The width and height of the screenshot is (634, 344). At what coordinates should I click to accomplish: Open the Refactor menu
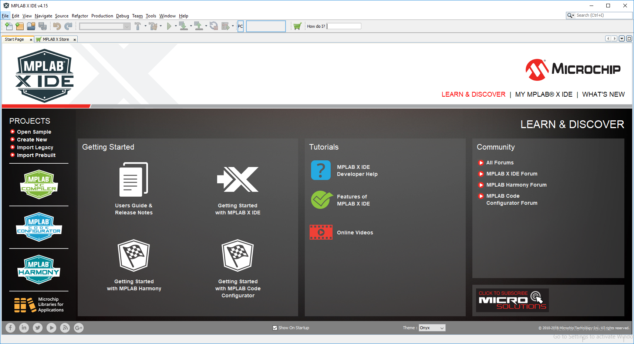[x=80, y=16]
